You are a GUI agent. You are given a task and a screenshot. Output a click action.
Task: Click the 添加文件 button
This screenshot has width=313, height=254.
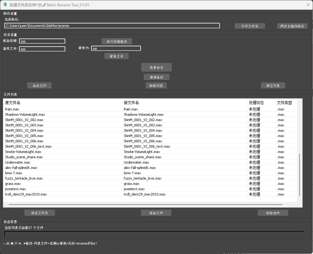156,213
